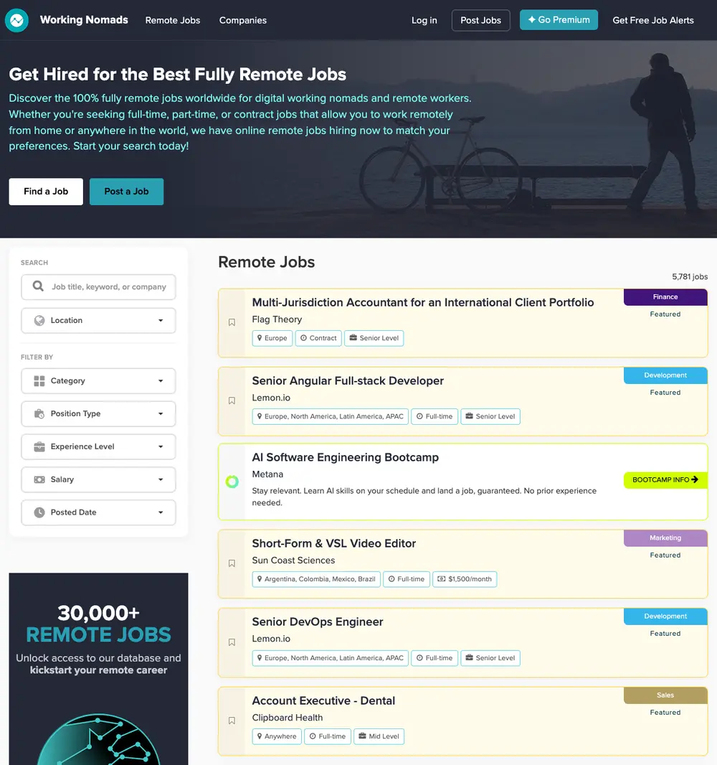
Task: Click the Salary money icon
Action: tap(39, 479)
